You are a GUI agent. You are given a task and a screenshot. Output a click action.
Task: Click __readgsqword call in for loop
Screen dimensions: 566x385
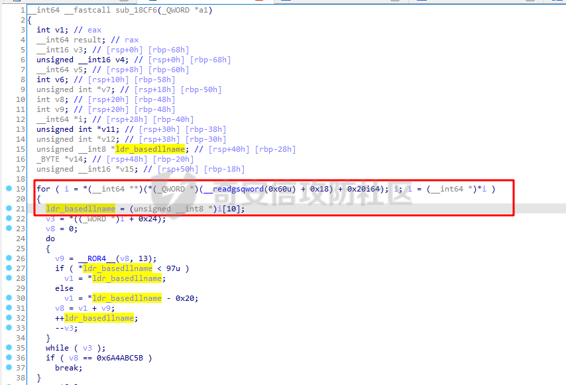coord(237,189)
